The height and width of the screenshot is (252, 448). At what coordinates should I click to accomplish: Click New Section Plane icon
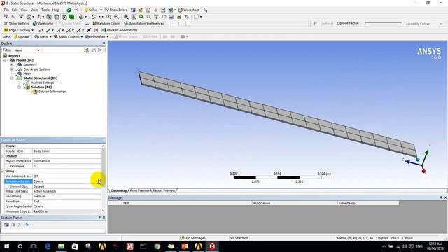[6, 225]
